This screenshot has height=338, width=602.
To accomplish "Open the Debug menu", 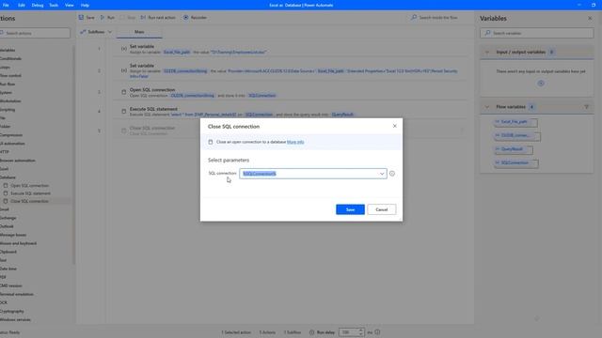I will [38, 6].
